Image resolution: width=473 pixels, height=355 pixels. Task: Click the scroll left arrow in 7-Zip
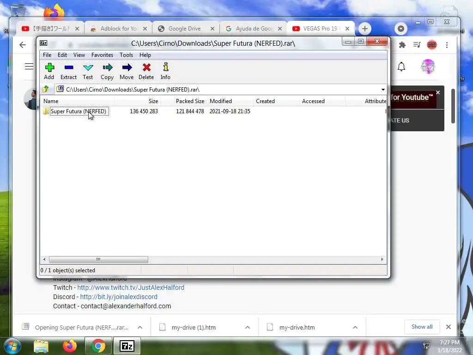(x=44, y=259)
